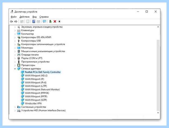The image size is (169, 128).
Task: Open the Действие menu
Action: [25, 17]
